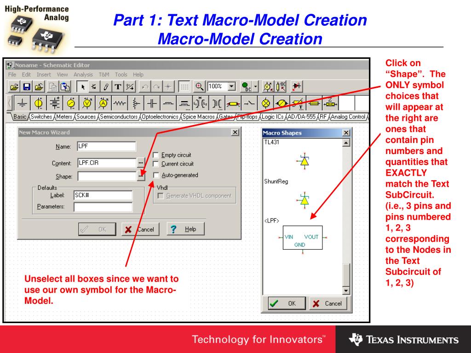Close the Macro Shapes dialog
471x353 pixels.
coord(346,133)
